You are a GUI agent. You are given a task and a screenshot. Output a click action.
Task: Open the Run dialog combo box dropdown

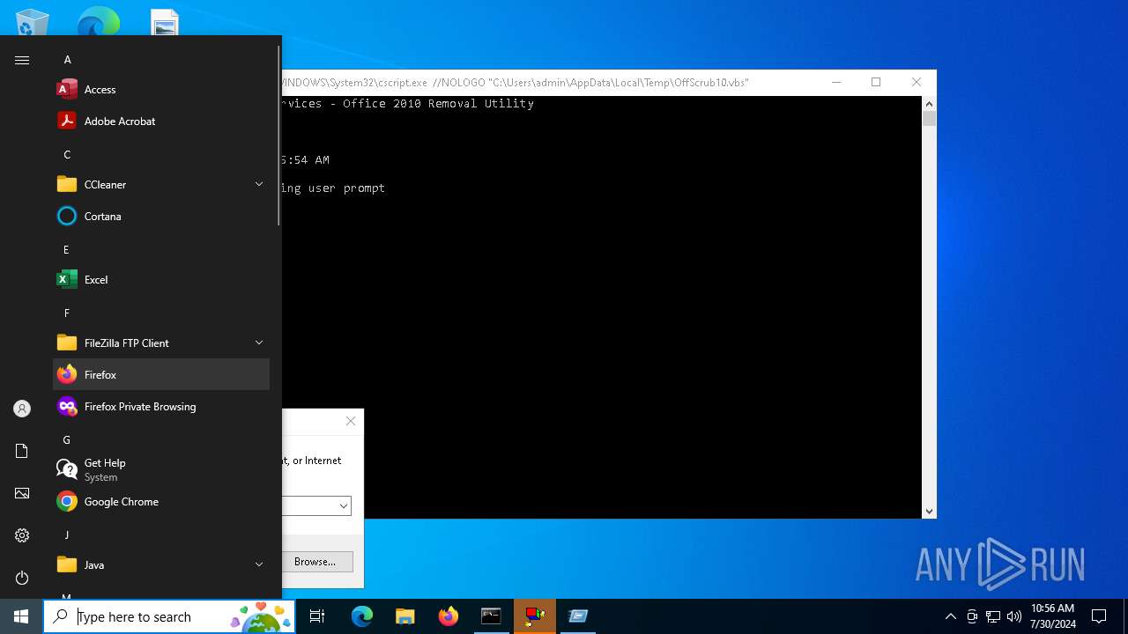pyautogui.click(x=343, y=505)
